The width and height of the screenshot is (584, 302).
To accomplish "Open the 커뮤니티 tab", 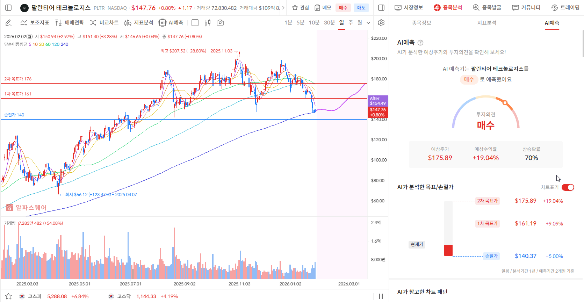I will click(526, 8).
